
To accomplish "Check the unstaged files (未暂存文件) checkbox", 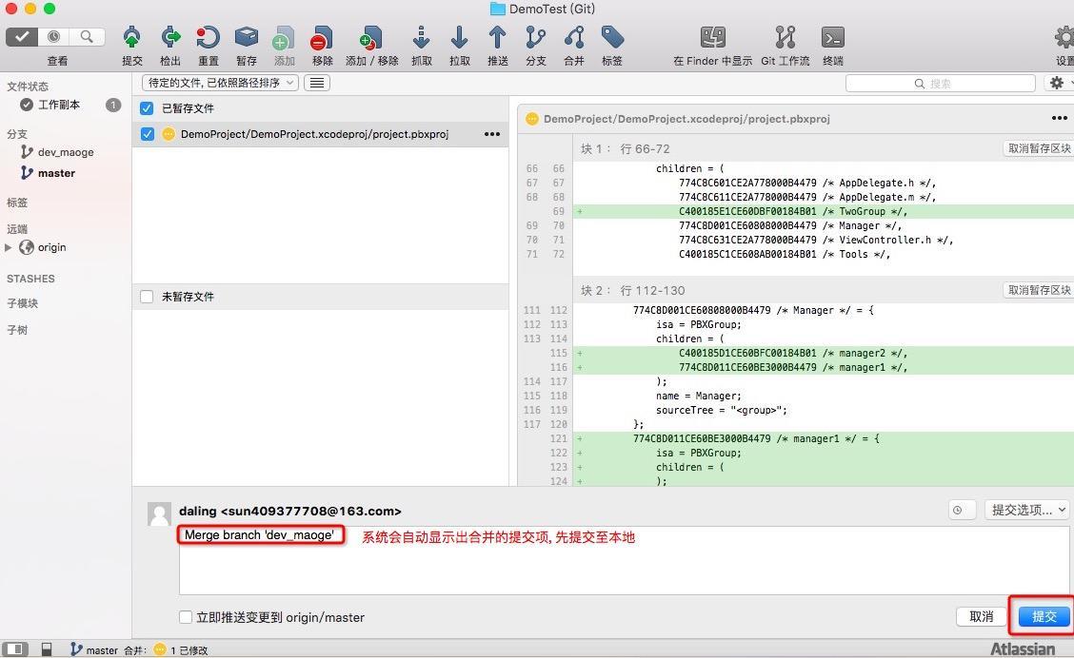I will [x=147, y=296].
